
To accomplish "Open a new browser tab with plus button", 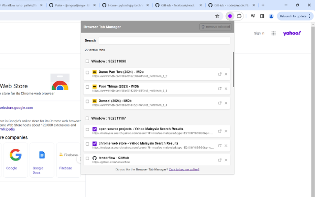I will pos(263,5).
